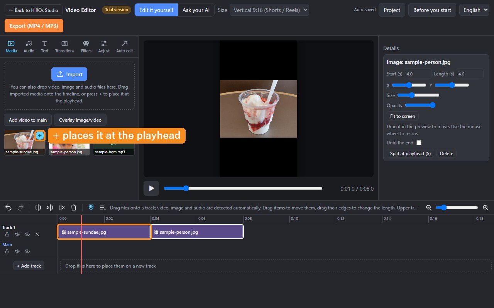
Task: Click Split at playhead (S) button
Action: click(410, 154)
